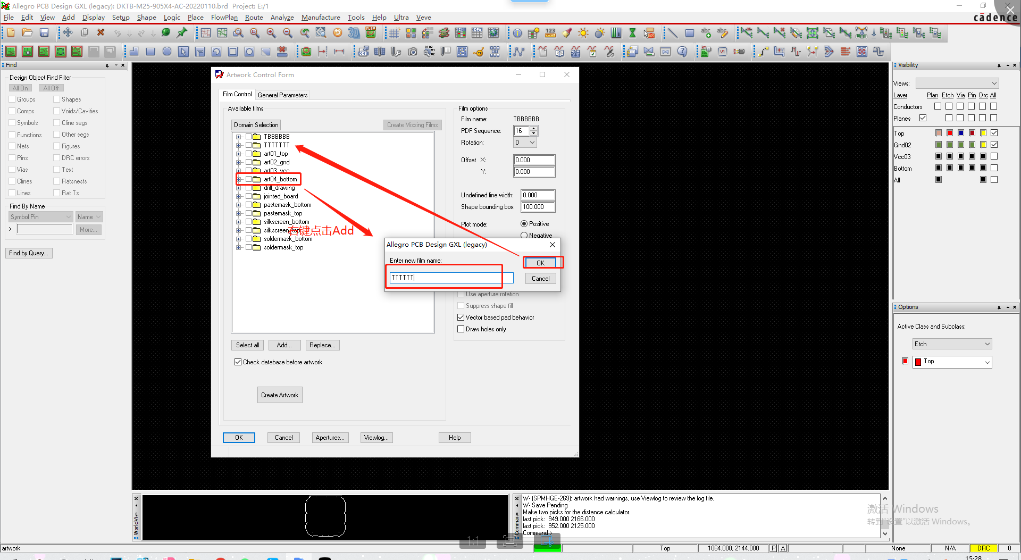The image size is (1021, 560).
Task: Expand the pastemask_bottom film tree node
Action: pyautogui.click(x=239, y=205)
